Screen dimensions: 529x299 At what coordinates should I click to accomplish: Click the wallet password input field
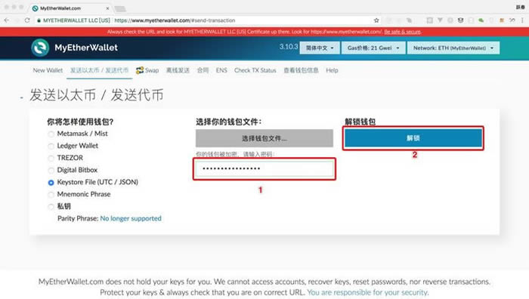point(264,168)
